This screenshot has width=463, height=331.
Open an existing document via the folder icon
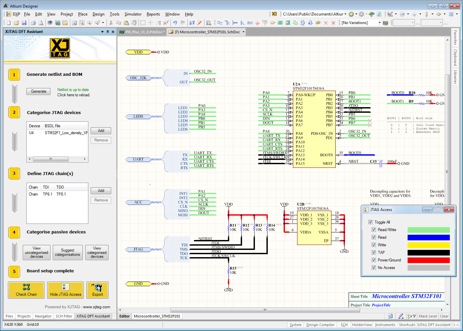pyautogui.click(x=16, y=23)
